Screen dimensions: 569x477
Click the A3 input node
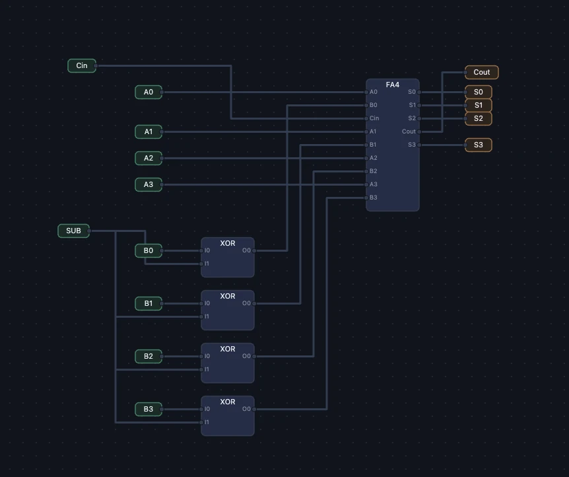[149, 184]
